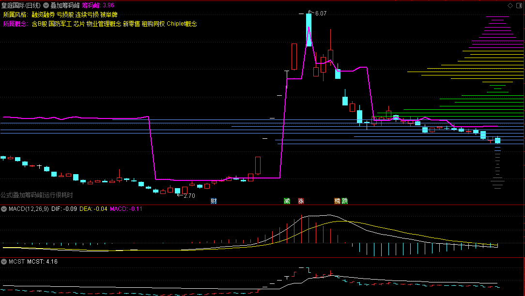Open the MACD indicator dropdown arrow
Image resolution: width=525 pixels, height=296 pixels.
point(4,209)
